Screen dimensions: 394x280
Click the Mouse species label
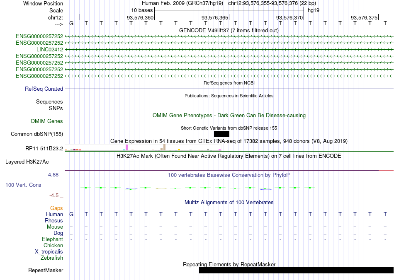point(55,227)
